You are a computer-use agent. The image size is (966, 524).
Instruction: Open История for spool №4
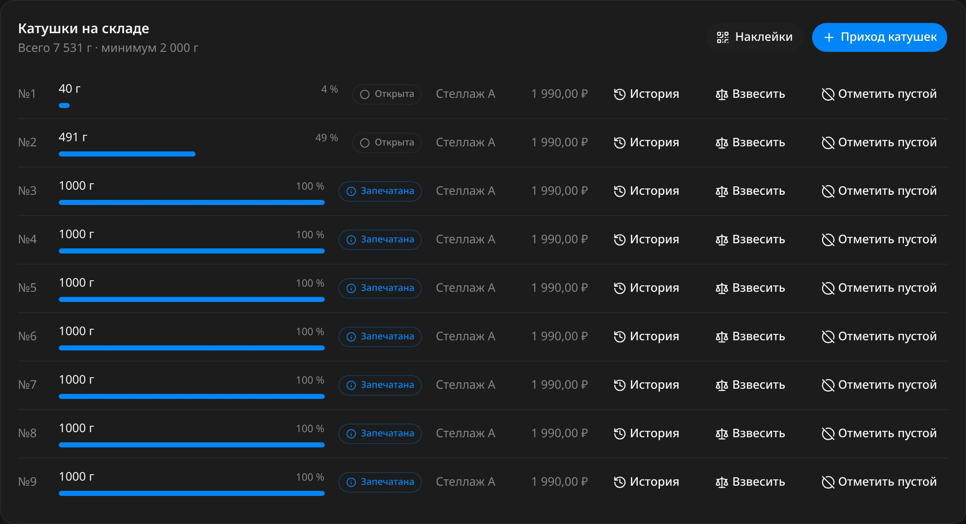tap(646, 239)
